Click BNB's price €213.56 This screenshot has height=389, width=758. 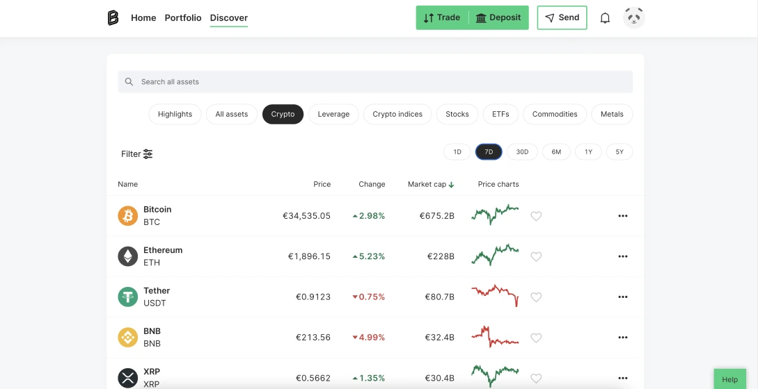click(313, 338)
